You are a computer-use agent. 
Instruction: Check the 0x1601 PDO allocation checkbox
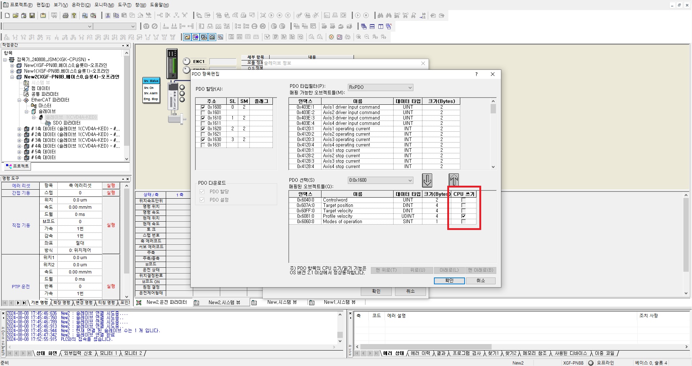click(203, 112)
